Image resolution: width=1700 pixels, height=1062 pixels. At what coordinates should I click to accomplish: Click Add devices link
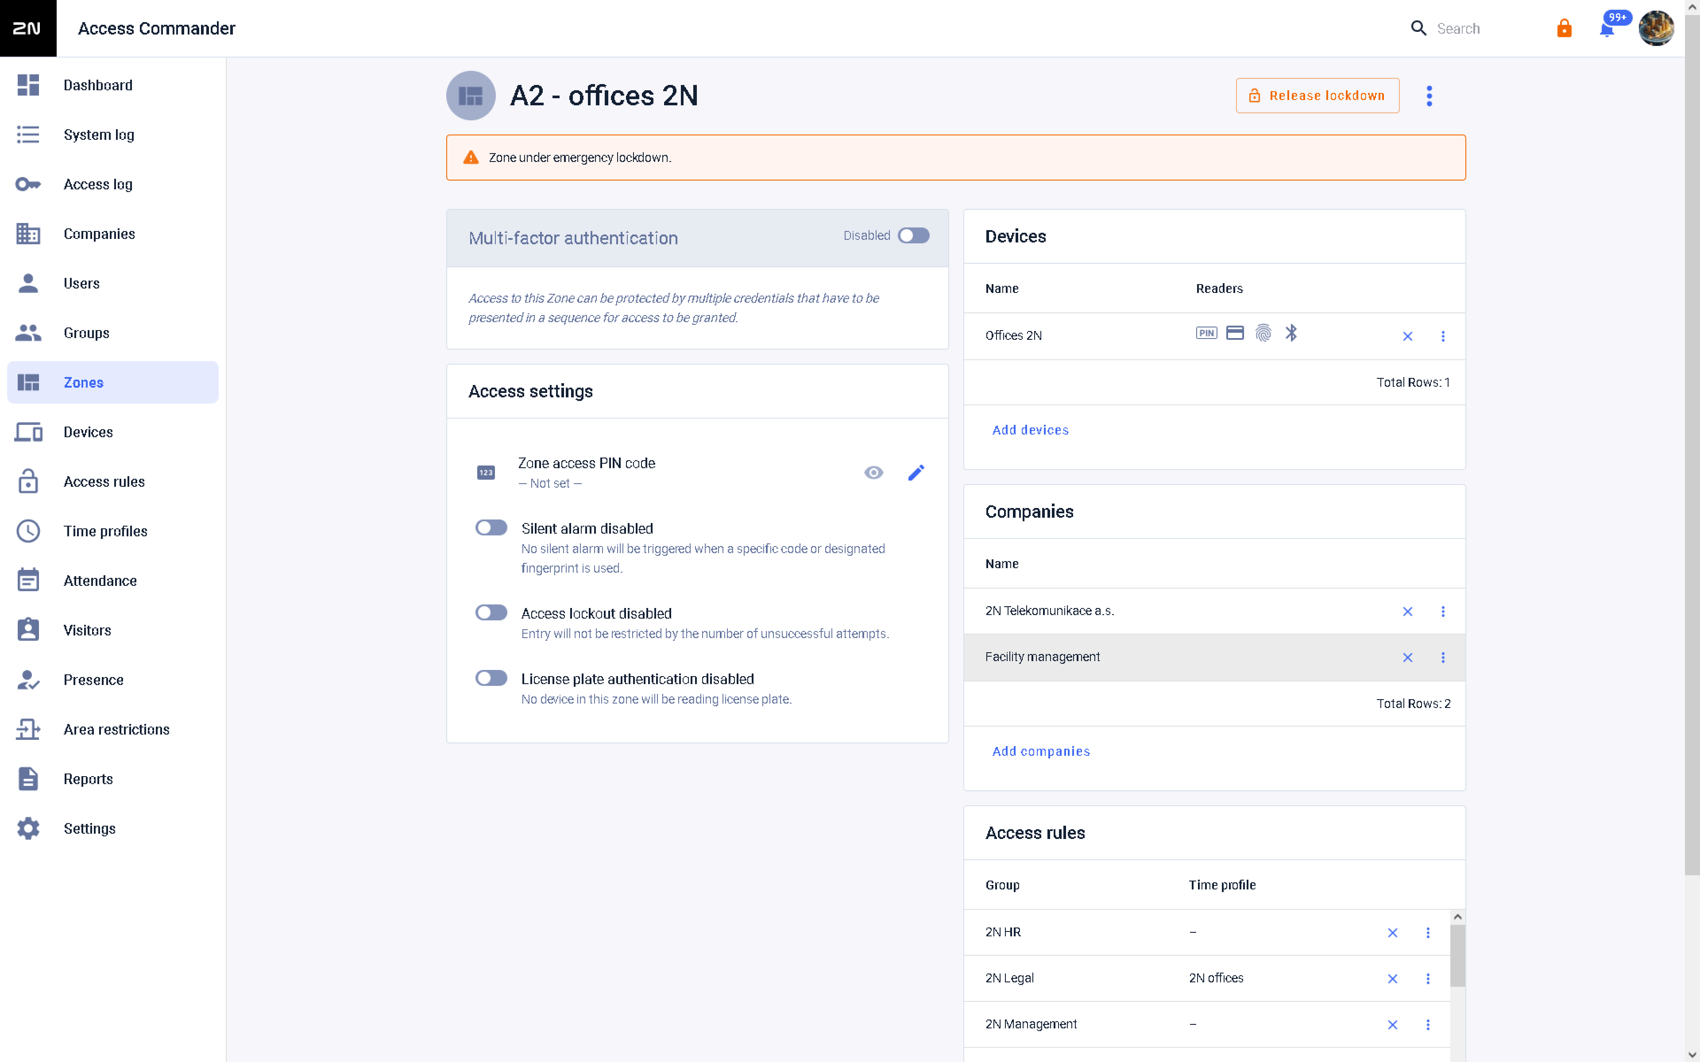click(1031, 430)
